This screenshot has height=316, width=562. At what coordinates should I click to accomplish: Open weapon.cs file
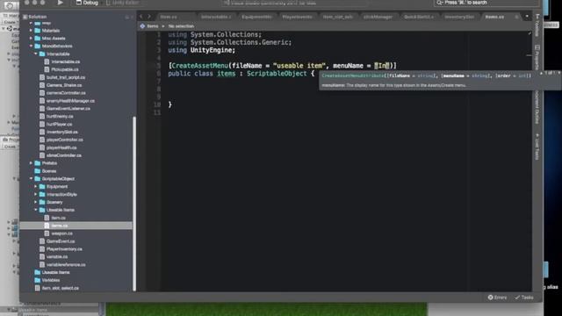(61, 233)
